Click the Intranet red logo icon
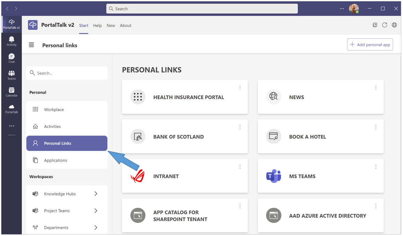This screenshot has height=236, width=403. [138, 176]
